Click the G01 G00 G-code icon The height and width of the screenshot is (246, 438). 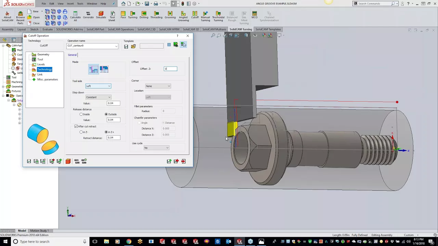tap(77, 161)
